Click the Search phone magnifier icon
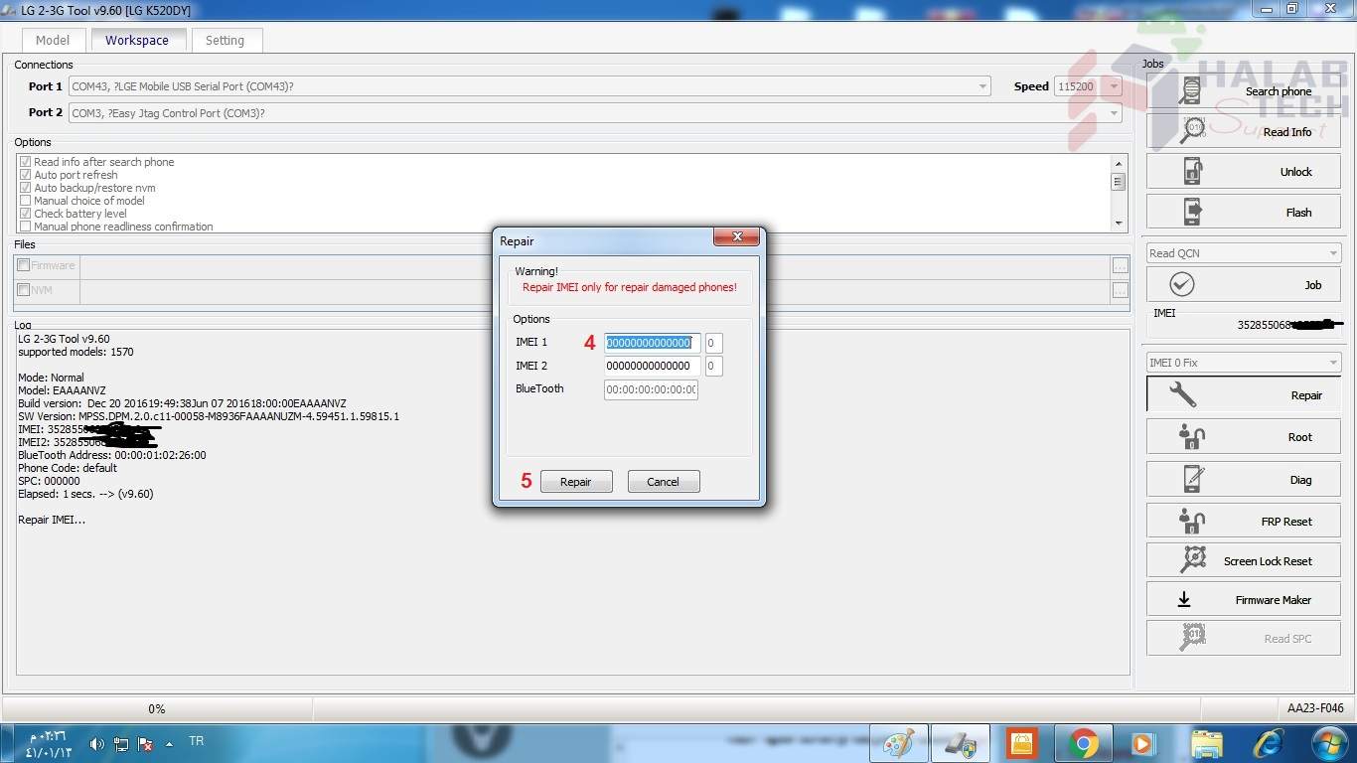1357x763 pixels. tap(1190, 90)
